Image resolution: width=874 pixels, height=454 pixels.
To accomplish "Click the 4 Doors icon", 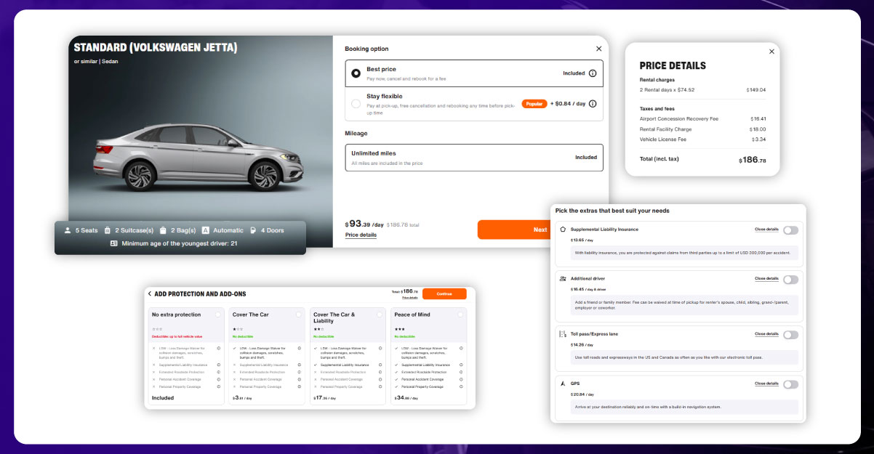I will pyautogui.click(x=252, y=230).
